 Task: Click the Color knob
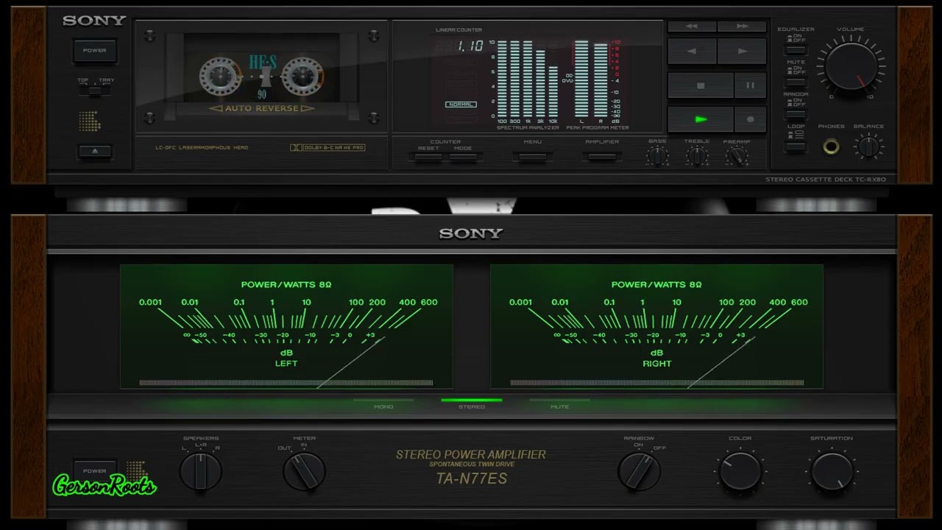740,471
